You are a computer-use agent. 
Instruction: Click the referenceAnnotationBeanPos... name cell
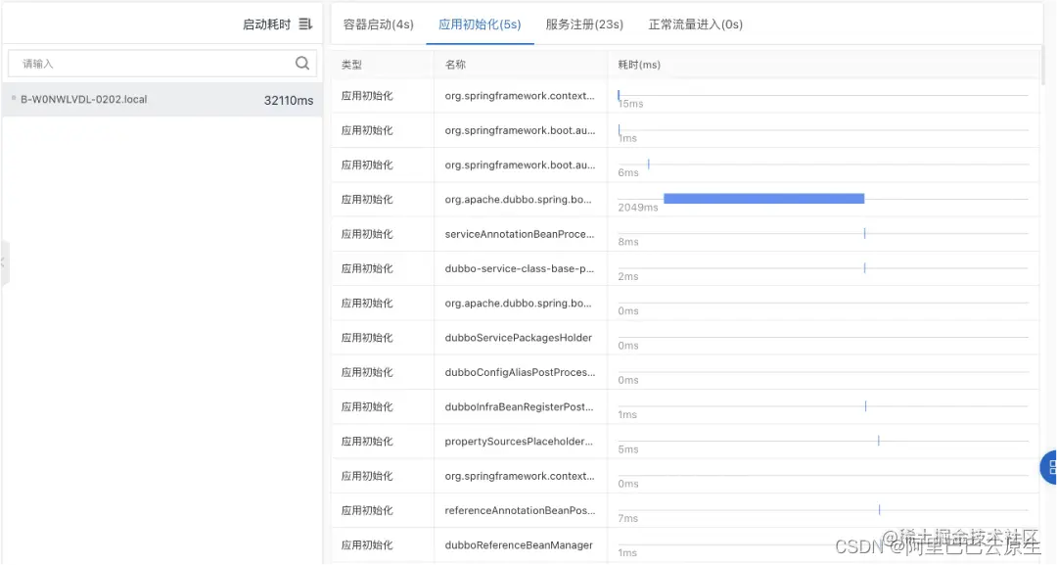pos(520,510)
